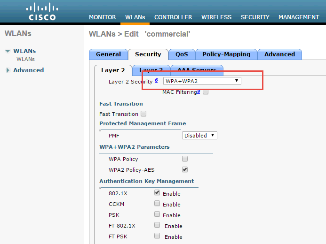Click the WLANs sidebar heading text
This screenshot has width=326, height=244.
click(x=18, y=33)
